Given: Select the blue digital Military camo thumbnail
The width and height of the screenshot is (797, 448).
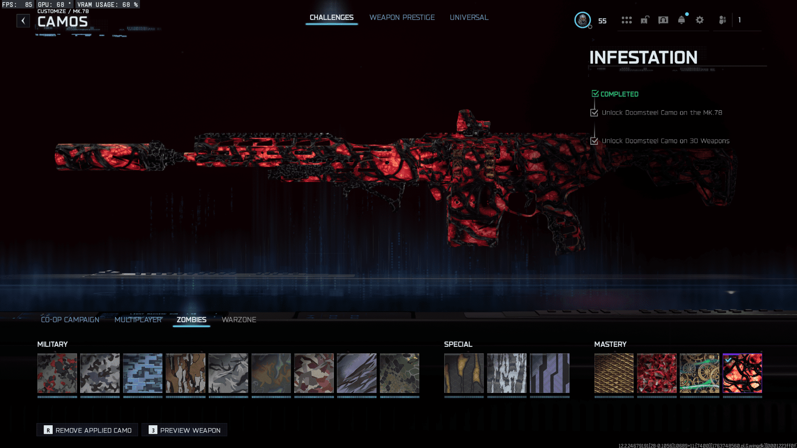Looking at the screenshot, I should pyautogui.click(x=142, y=373).
